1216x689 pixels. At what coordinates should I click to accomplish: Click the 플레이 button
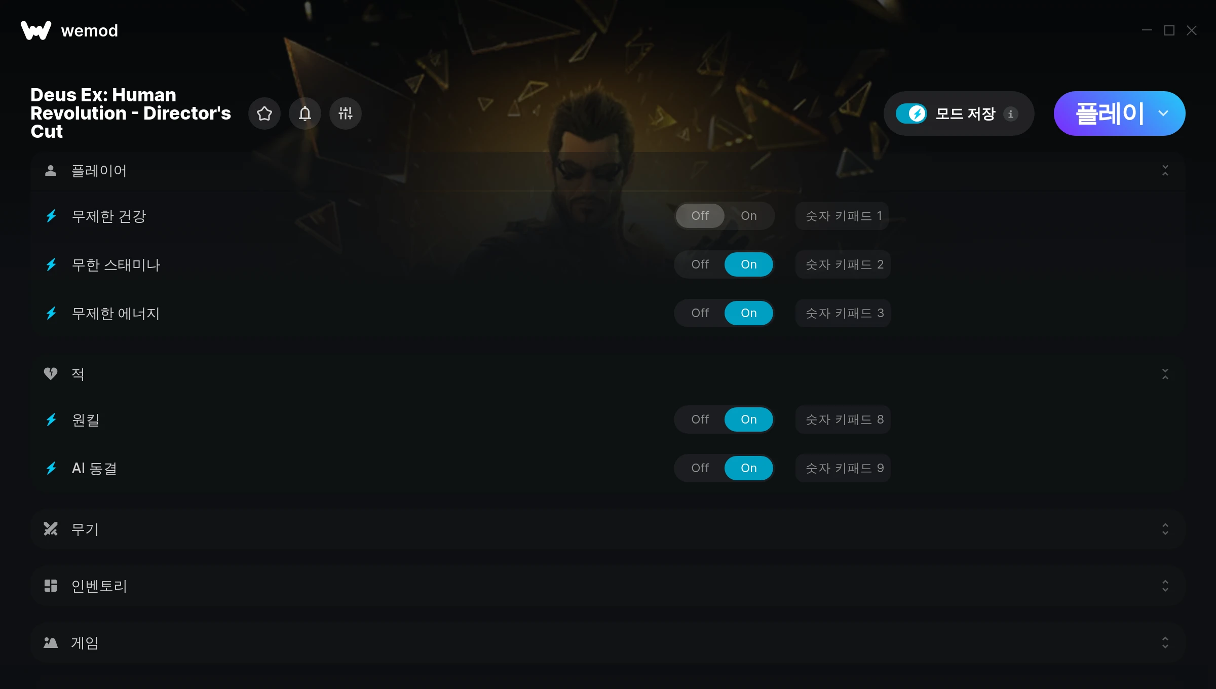coord(1110,113)
